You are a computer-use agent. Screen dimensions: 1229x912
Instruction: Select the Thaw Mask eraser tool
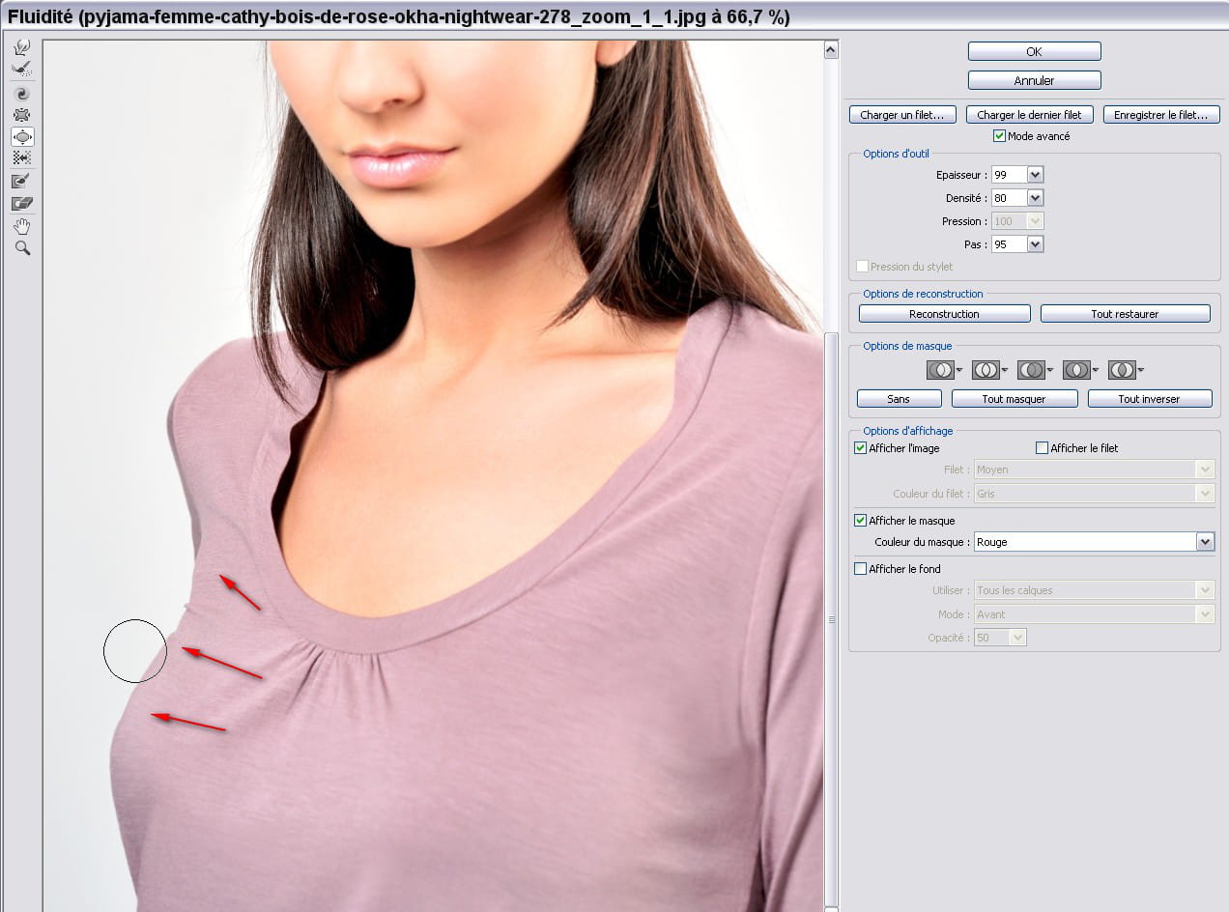(x=22, y=203)
